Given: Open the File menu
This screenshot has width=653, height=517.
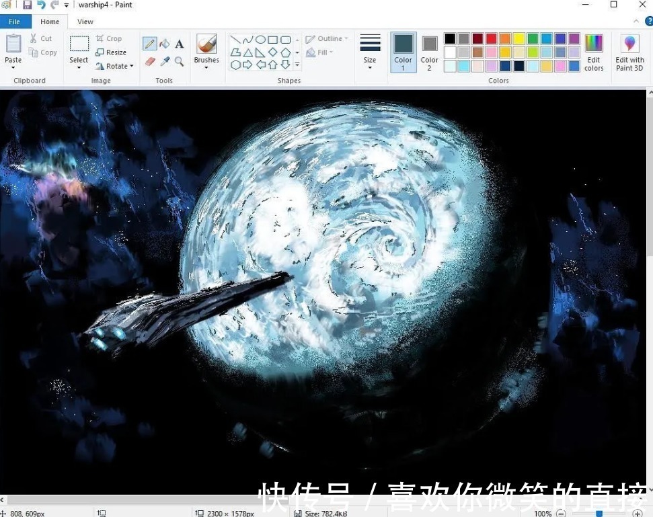Looking at the screenshot, I should click(x=14, y=21).
